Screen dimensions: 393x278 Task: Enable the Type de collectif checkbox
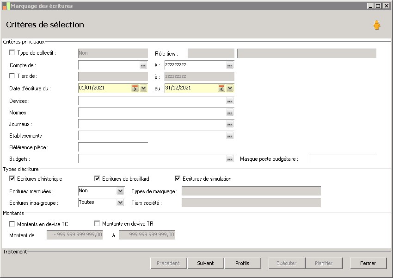tap(12, 53)
